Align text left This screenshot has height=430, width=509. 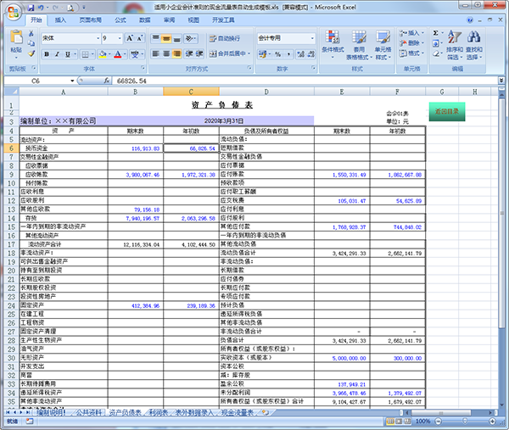pyautogui.click(x=156, y=53)
